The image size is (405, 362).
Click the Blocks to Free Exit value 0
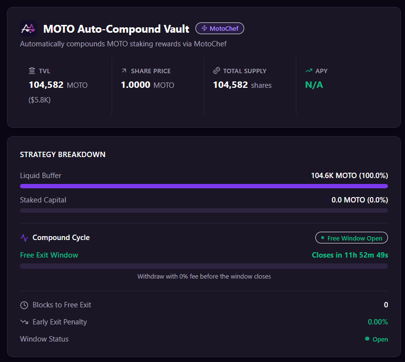click(386, 305)
